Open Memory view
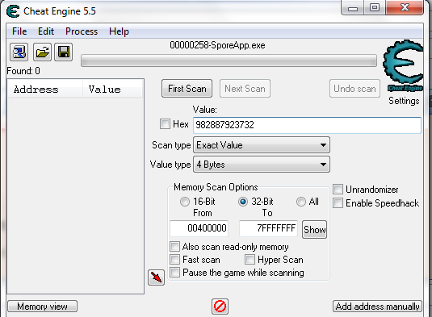This screenshot has height=317, width=432. pyautogui.click(x=42, y=307)
